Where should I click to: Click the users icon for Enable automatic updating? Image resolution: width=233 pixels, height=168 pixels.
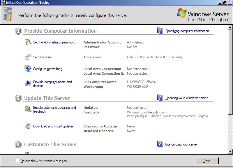coord(28,109)
